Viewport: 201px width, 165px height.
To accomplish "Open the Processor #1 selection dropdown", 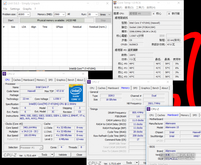I will coord(41,147).
